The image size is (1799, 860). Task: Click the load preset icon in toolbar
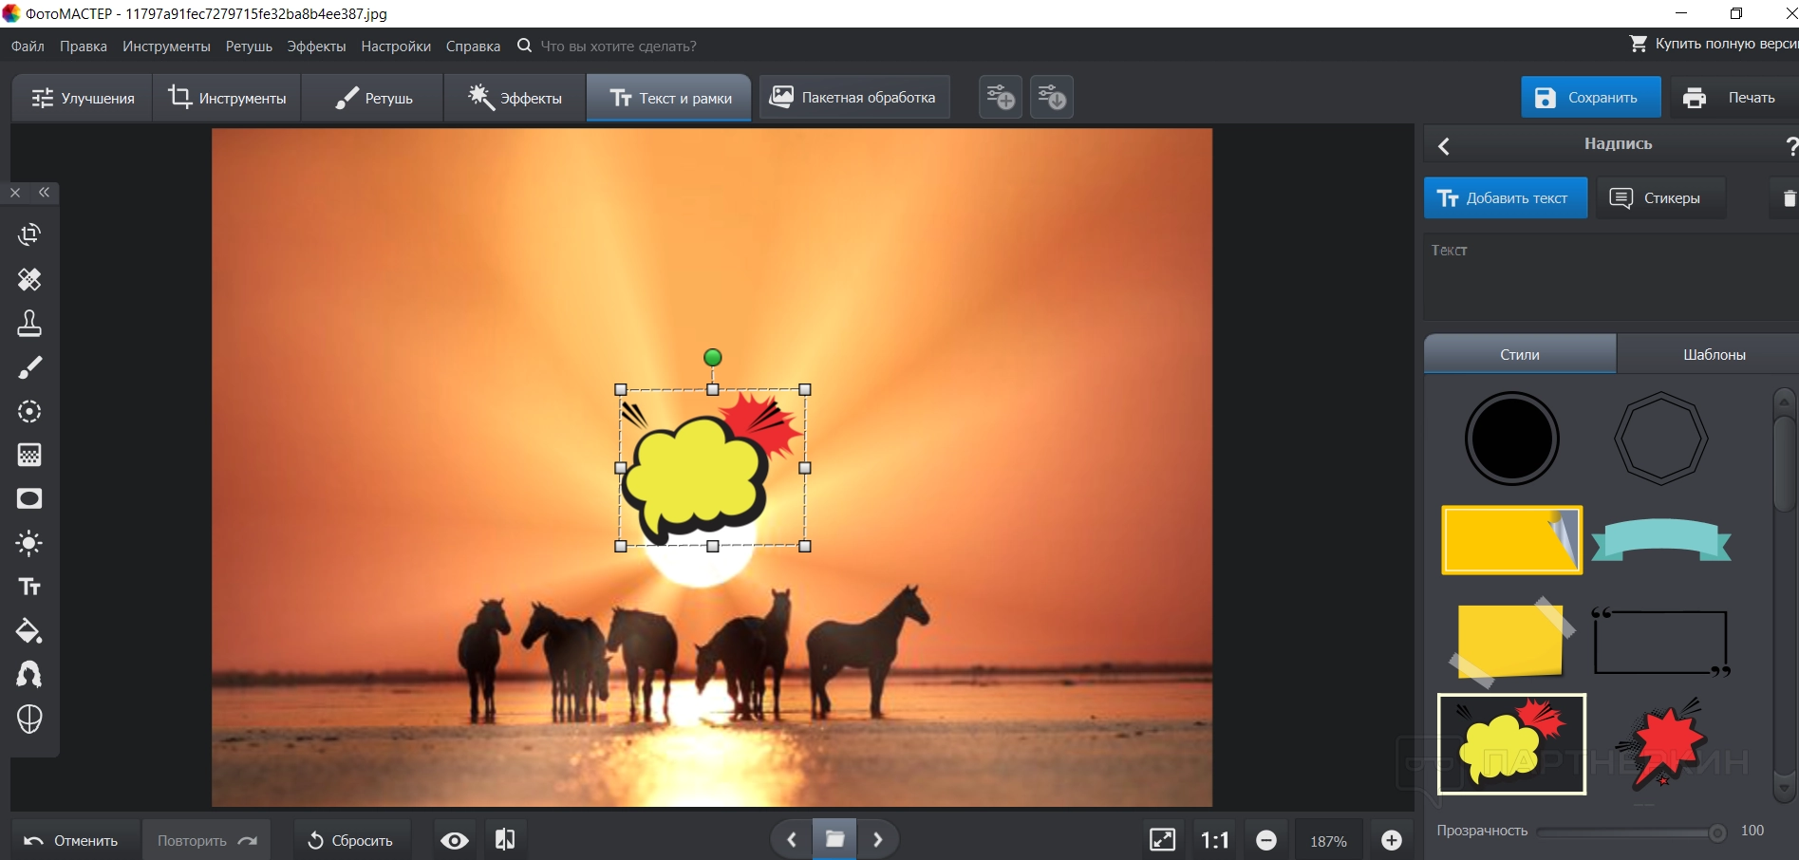tap(1052, 97)
